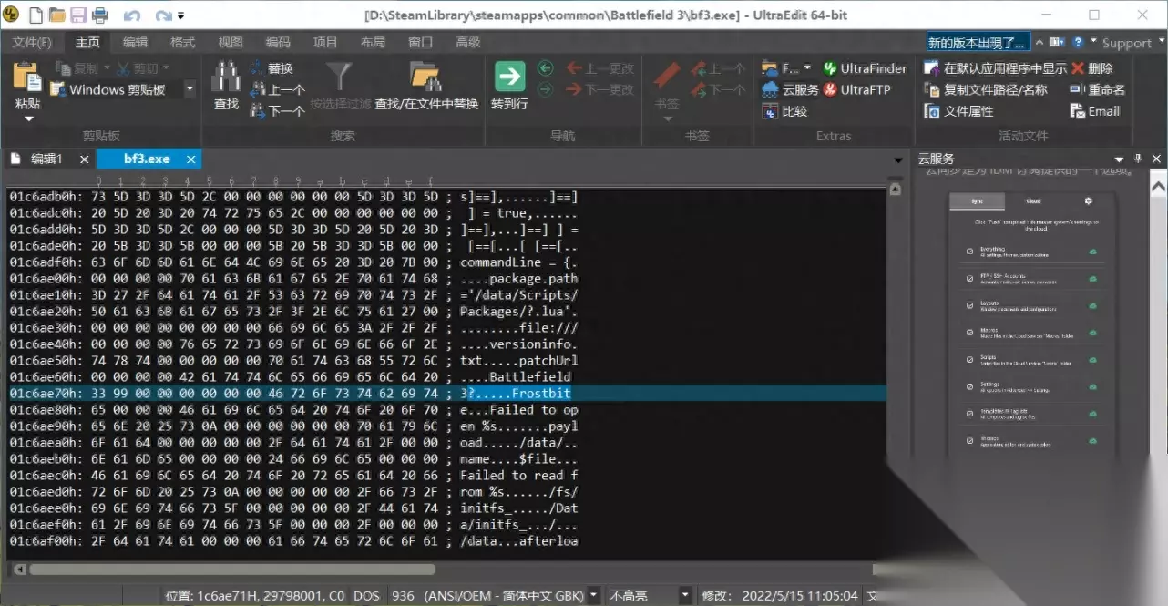Toggle the Layouts sync checkbox
This screenshot has width=1168, height=606.
point(970,306)
